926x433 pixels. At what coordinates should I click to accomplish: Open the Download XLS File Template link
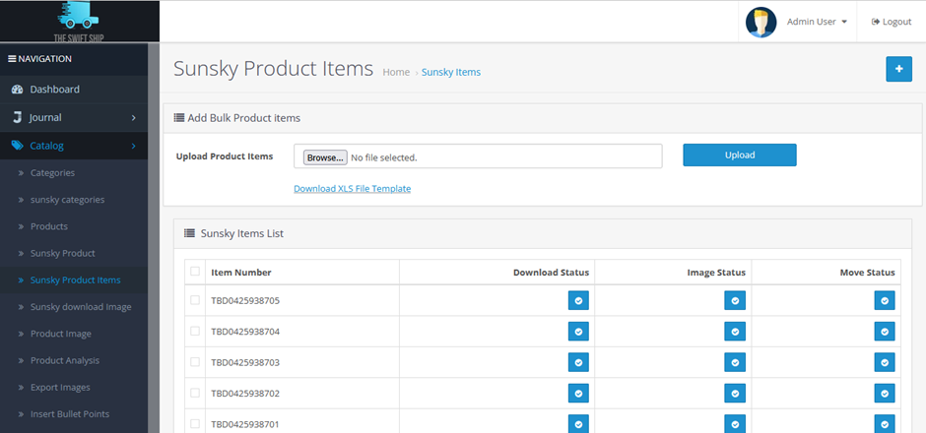[352, 188]
